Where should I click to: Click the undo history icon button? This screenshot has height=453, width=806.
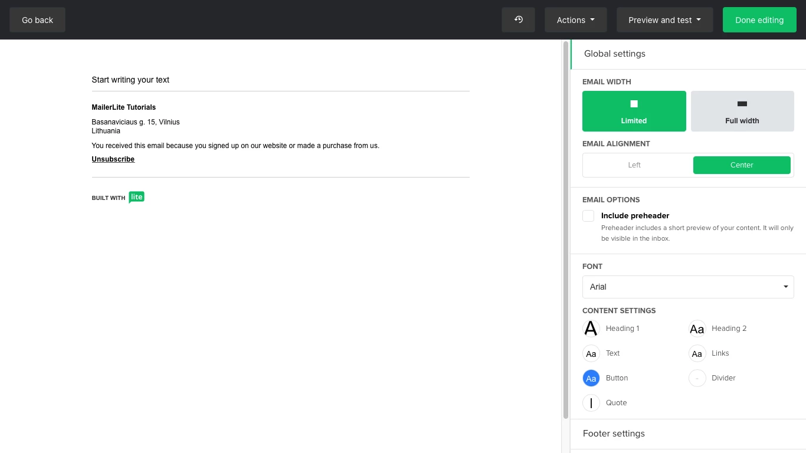coord(518,20)
